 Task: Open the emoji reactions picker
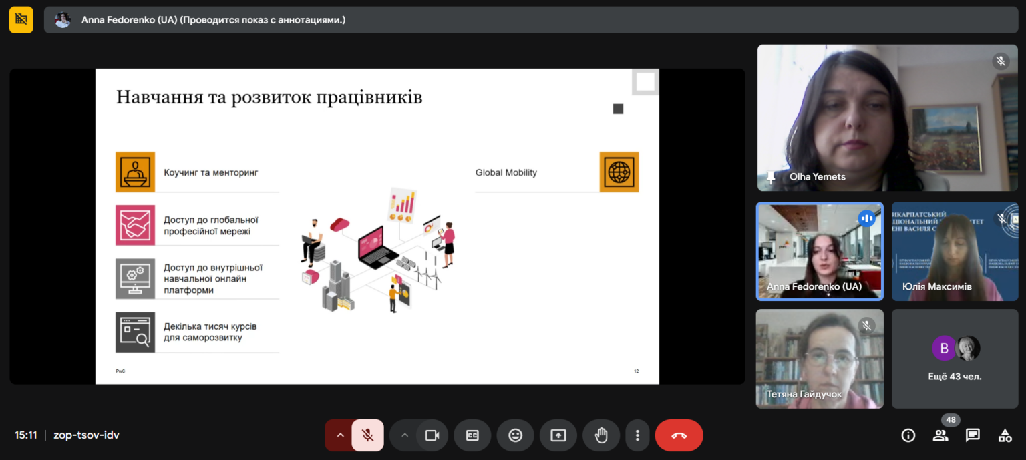pyautogui.click(x=515, y=435)
